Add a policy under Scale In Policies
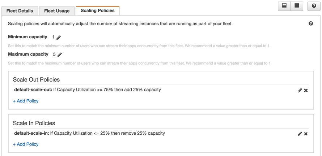Viewport: 322px width, 156px height. [x=26, y=144]
